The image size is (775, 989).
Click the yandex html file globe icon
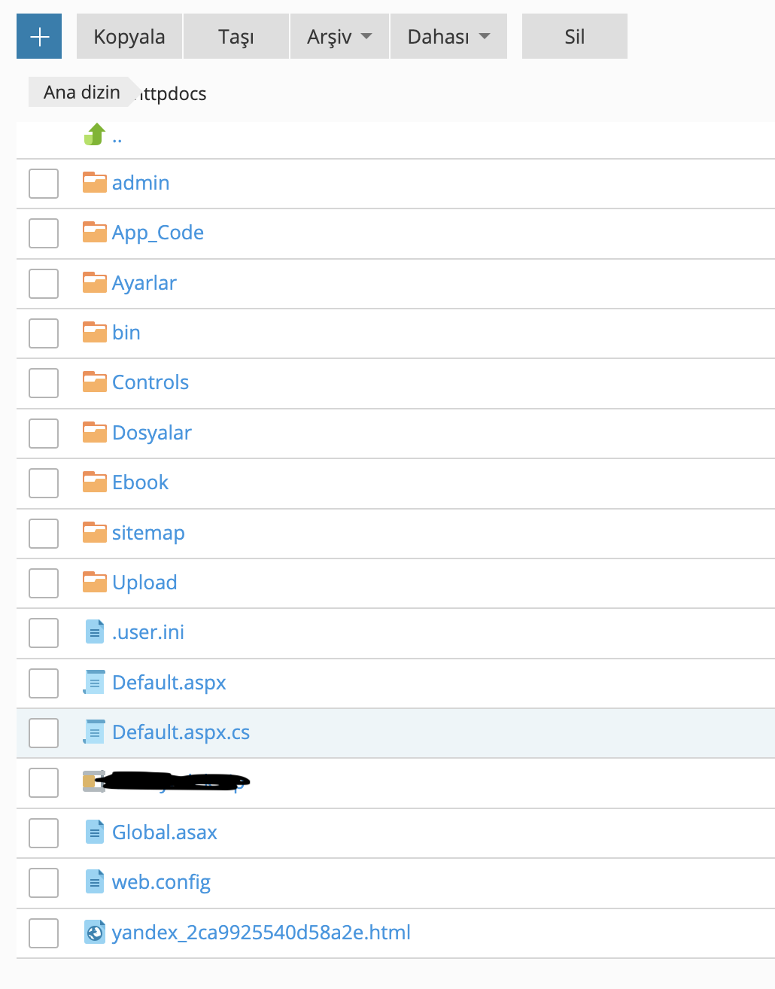click(x=94, y=932)
